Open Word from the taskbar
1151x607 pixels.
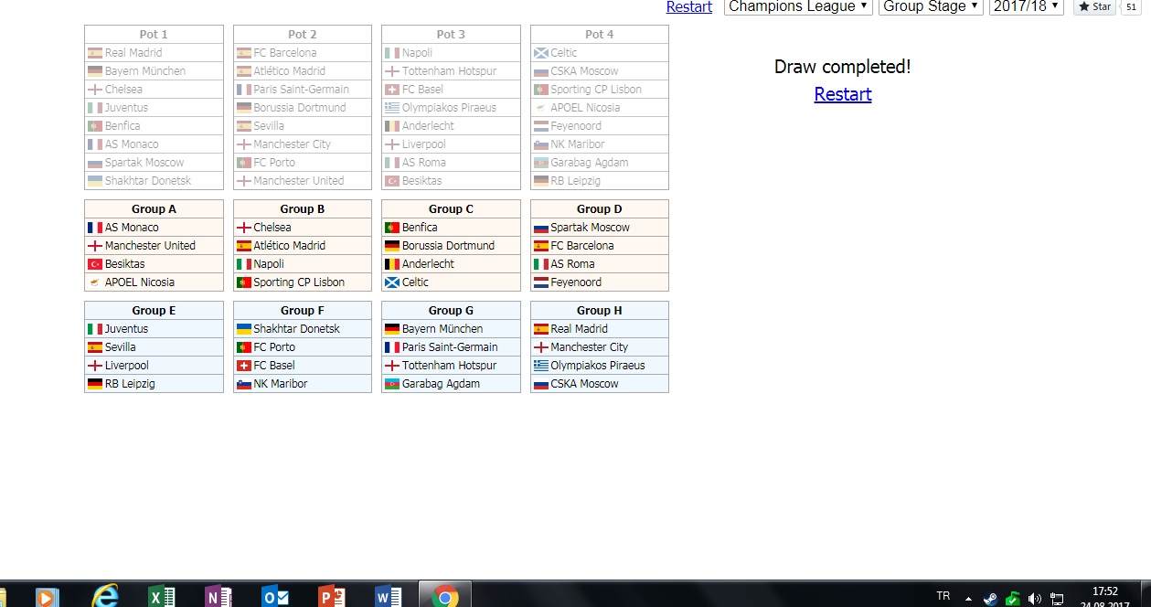click(x=388, y=597)
